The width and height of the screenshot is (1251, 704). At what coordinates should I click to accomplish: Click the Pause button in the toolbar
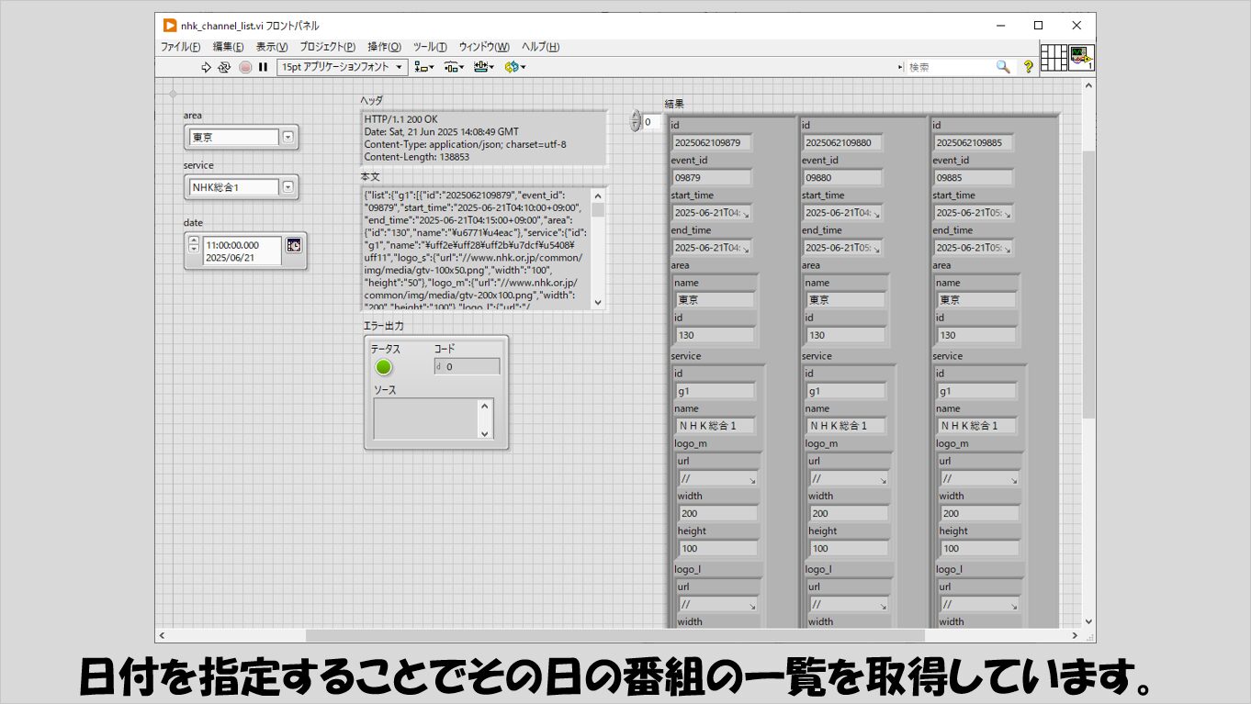[x=263, y=67]
